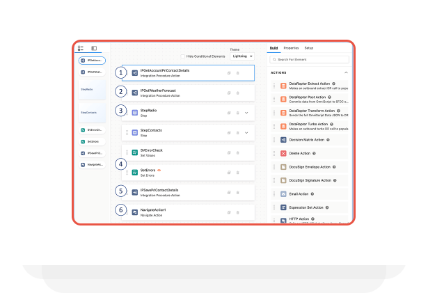Click the NavigateAction1 navigate icon
The image size is (428, 293).
(135, 212)
